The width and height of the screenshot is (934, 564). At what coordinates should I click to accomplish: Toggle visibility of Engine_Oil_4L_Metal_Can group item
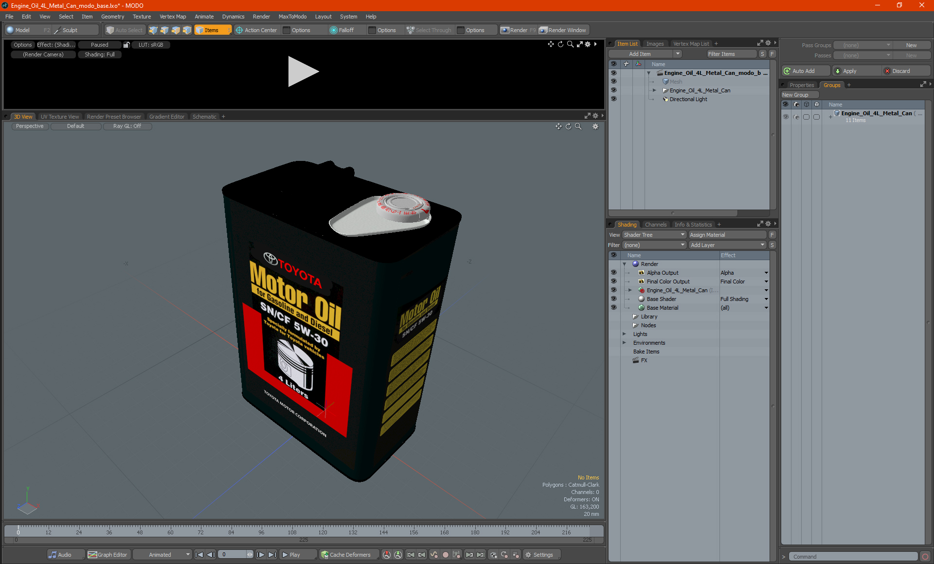point(613,90)
